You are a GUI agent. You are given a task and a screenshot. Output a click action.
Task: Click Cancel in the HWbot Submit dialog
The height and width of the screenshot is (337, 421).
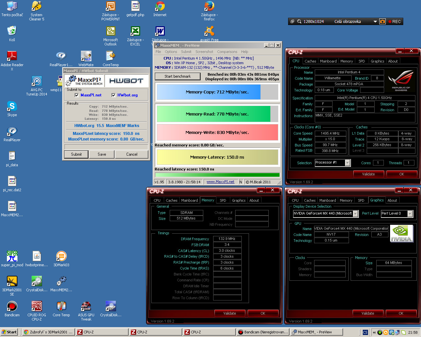132,154
